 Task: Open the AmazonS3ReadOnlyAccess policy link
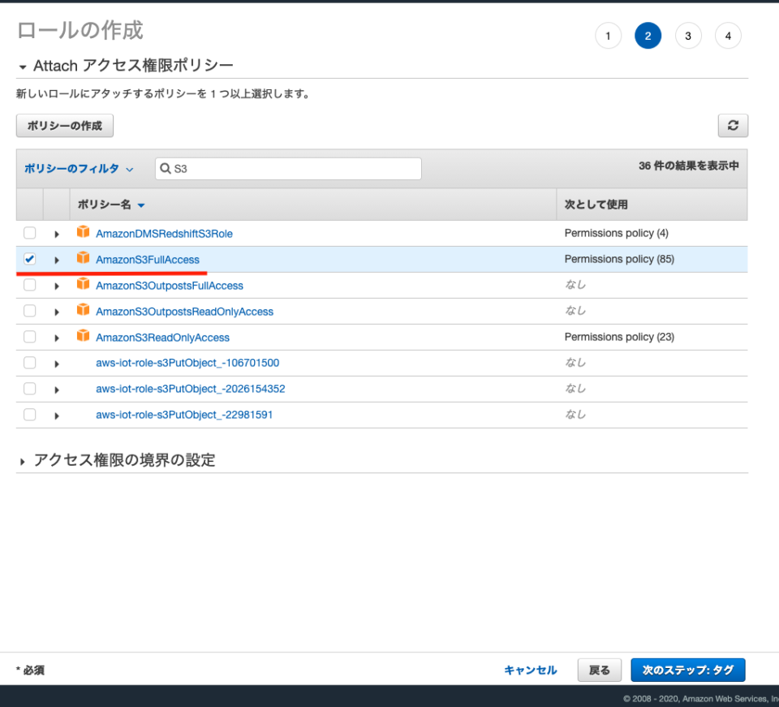tap(162, 338)
